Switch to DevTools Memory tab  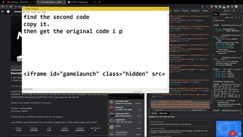coord(205,11)
